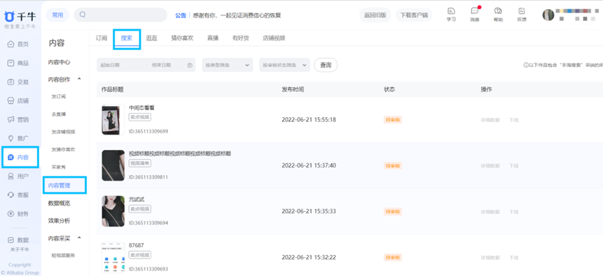Click the top search input field

tap(121, 15)
